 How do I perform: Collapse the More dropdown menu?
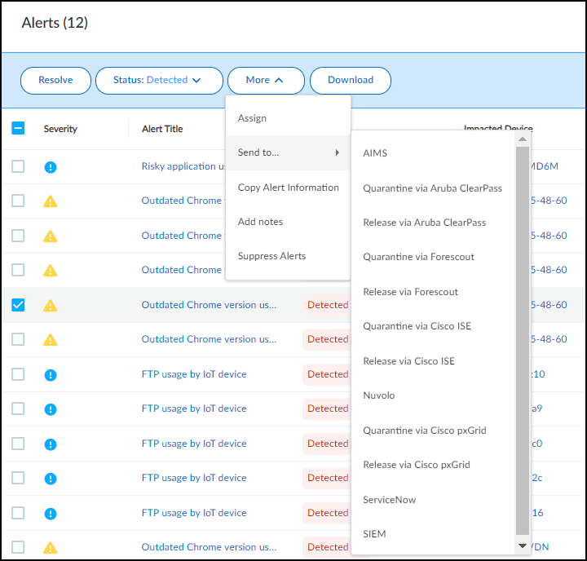pyautogui.click(x=266, y=80)
